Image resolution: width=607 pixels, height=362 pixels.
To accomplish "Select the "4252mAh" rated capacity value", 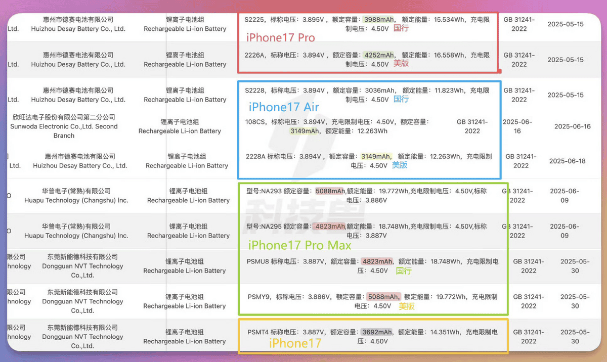I will [379, 55].
